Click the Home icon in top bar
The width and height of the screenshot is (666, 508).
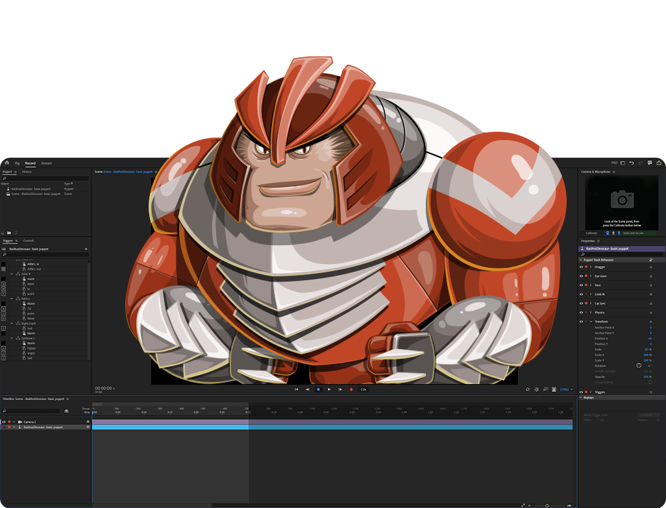click(6, 163)
